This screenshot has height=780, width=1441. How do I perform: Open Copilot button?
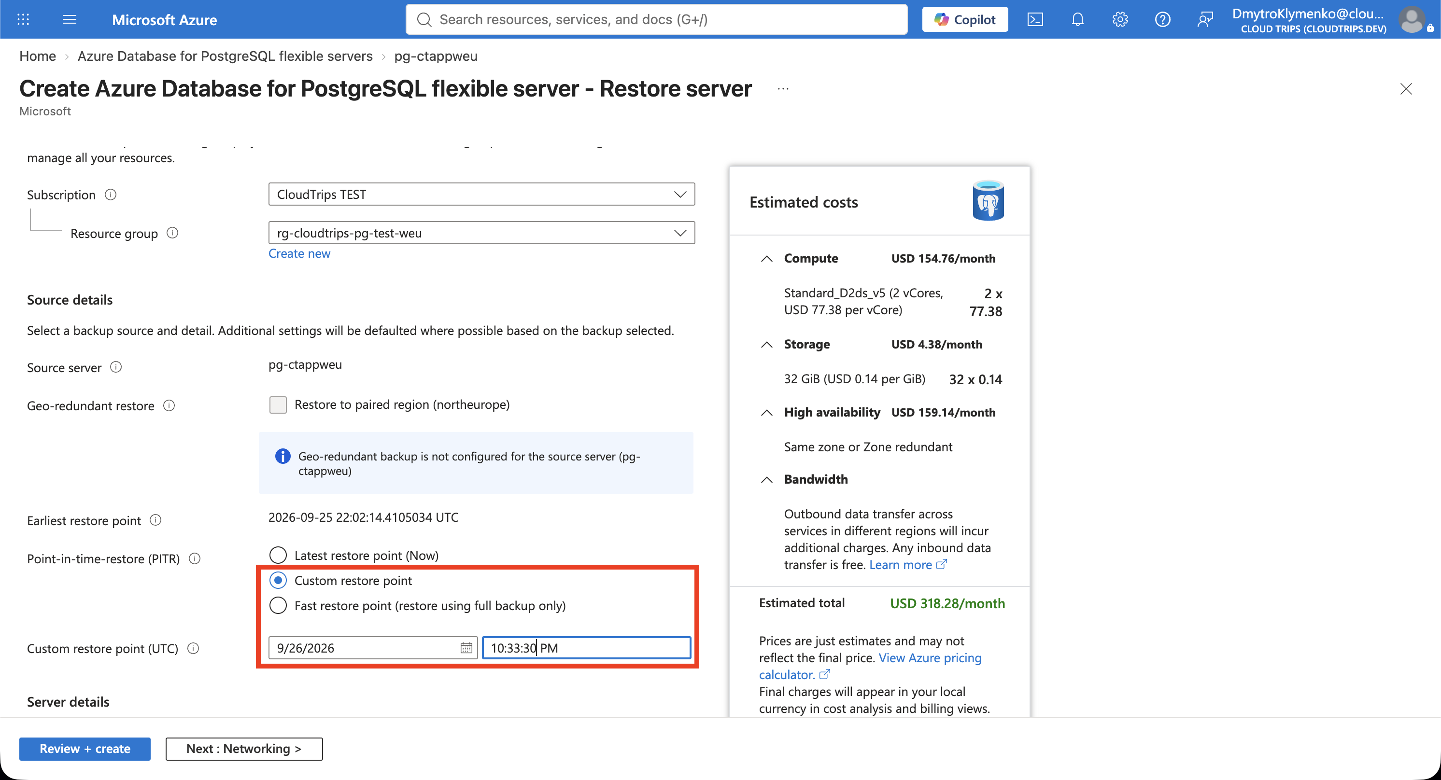965,20
